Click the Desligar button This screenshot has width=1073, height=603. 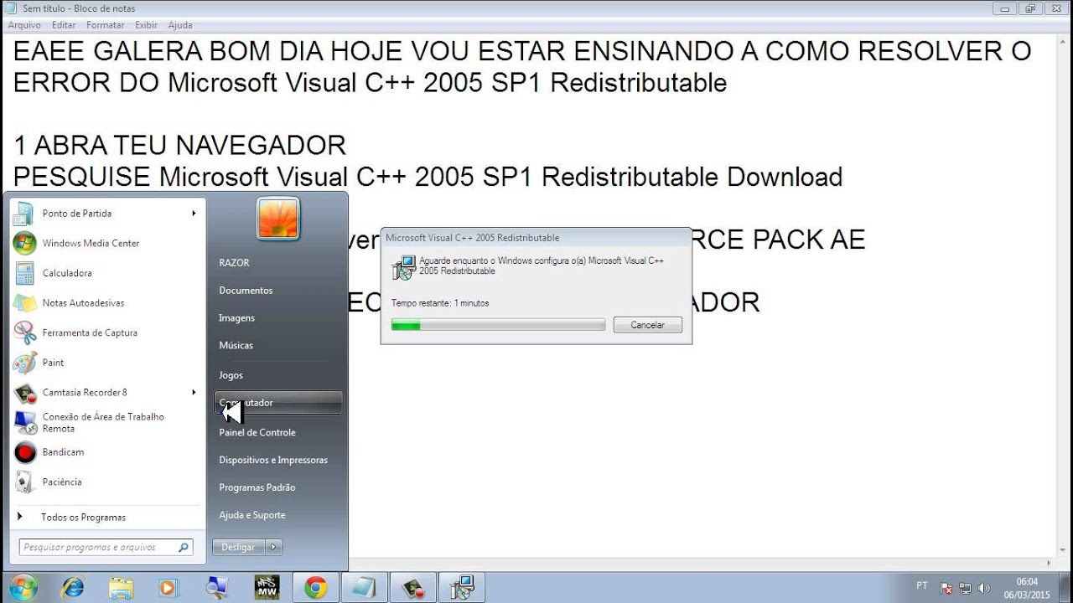click(239, 547)
